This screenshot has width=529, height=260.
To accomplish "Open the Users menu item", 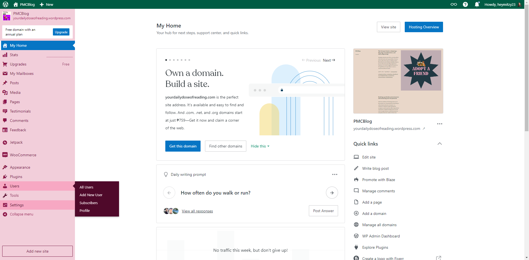I will click(37, 186).
